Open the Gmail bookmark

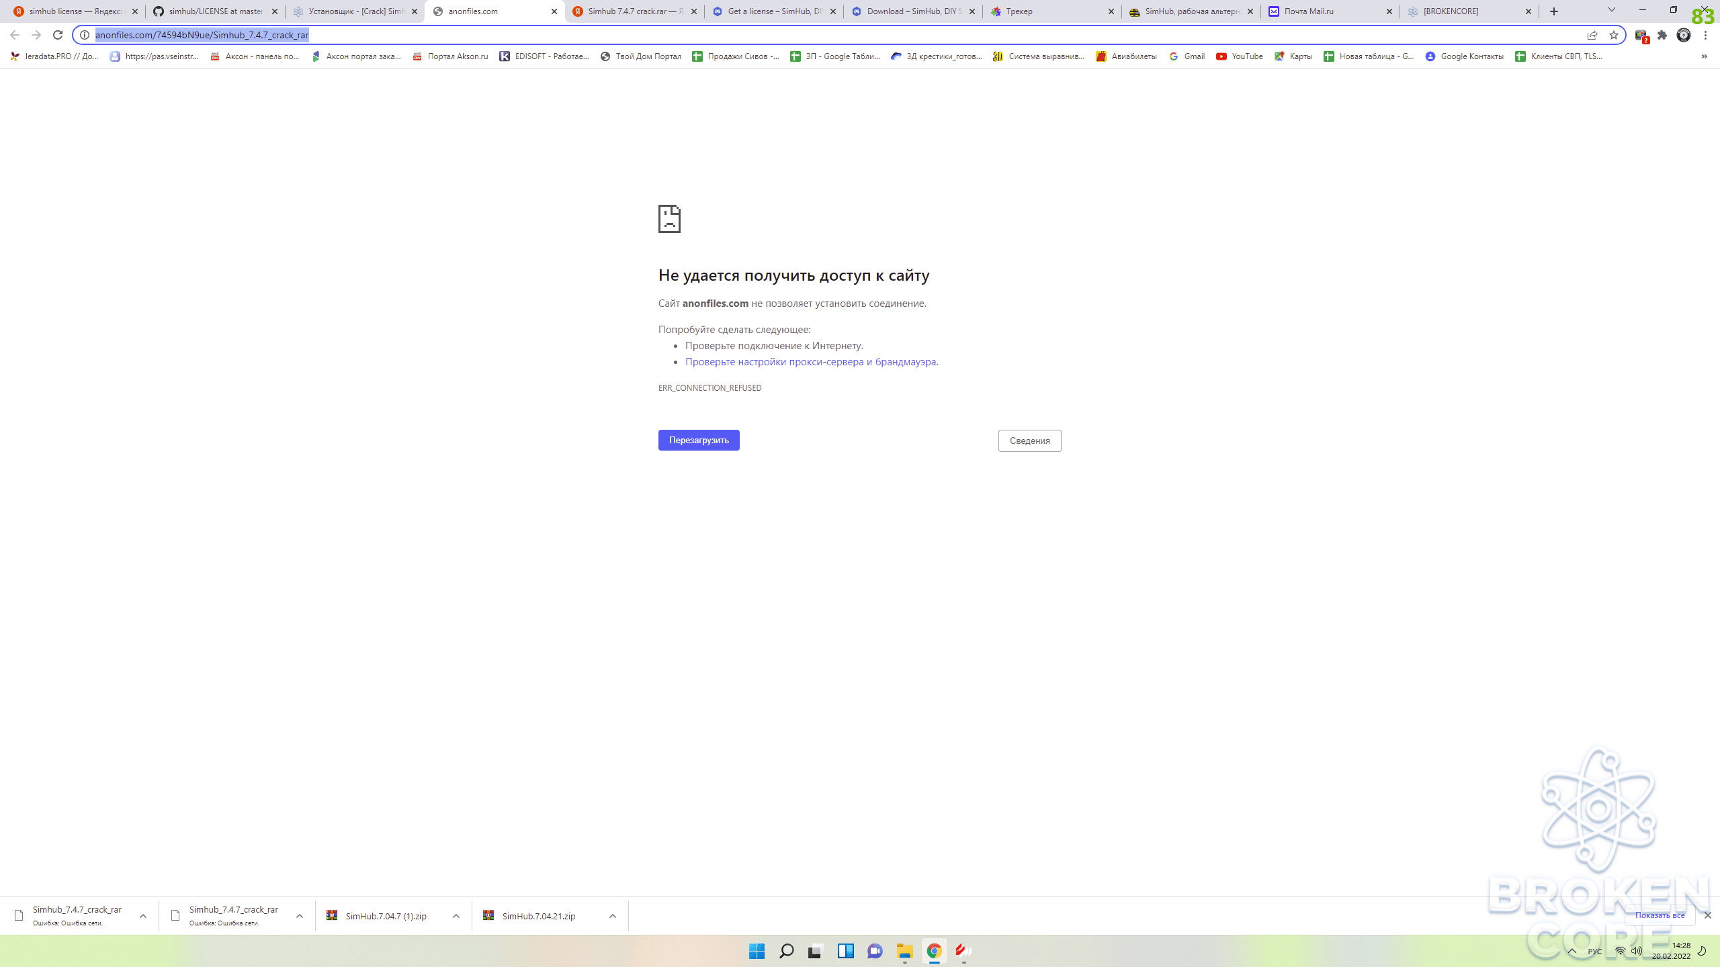pos(1187,56)
